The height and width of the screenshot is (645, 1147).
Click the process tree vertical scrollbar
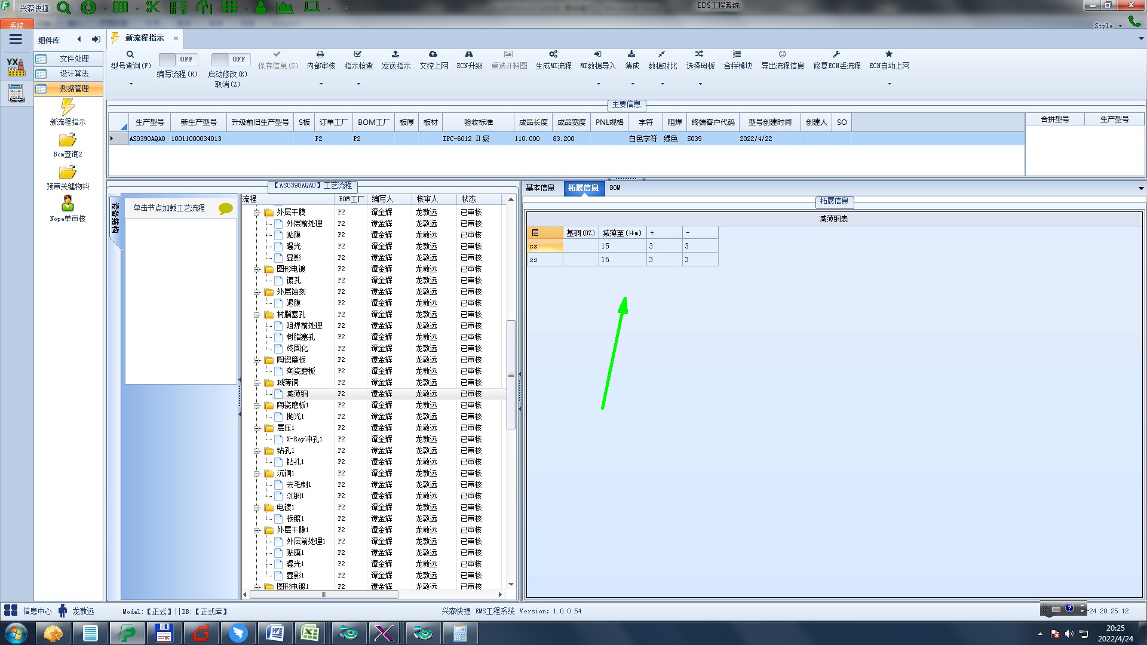(x=511, y=374)
